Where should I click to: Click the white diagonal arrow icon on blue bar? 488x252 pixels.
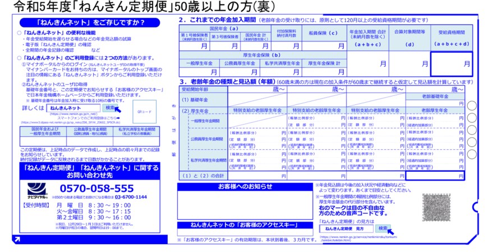tap(17, 240)
